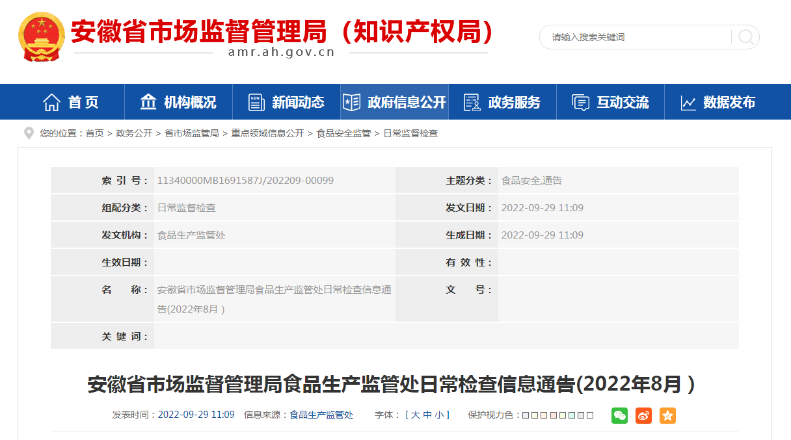The image size is (791, 440).
Task: Click the 索引号 label
Action: coord(124,180)
